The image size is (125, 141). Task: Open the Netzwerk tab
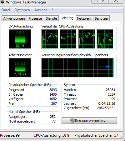(84, 18)
